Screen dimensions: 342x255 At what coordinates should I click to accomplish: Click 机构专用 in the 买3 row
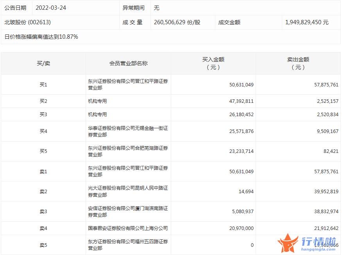coord(97,115)
